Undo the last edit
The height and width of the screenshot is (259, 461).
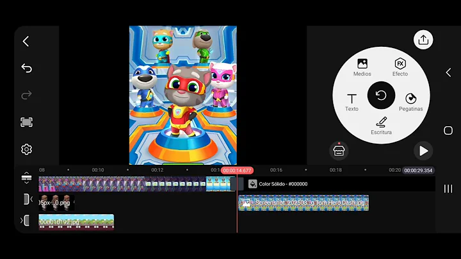tap(26, 69)
